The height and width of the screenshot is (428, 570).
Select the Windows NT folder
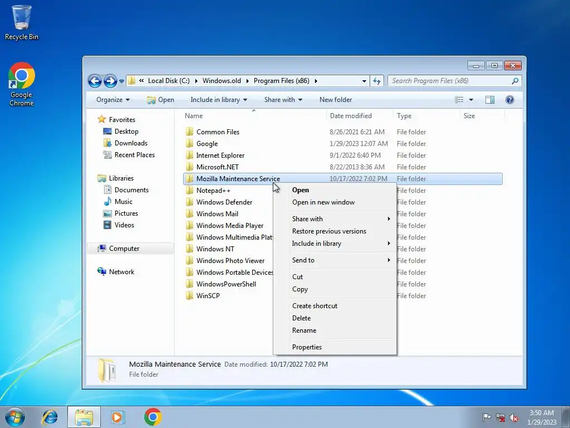[x=215, y=249]
